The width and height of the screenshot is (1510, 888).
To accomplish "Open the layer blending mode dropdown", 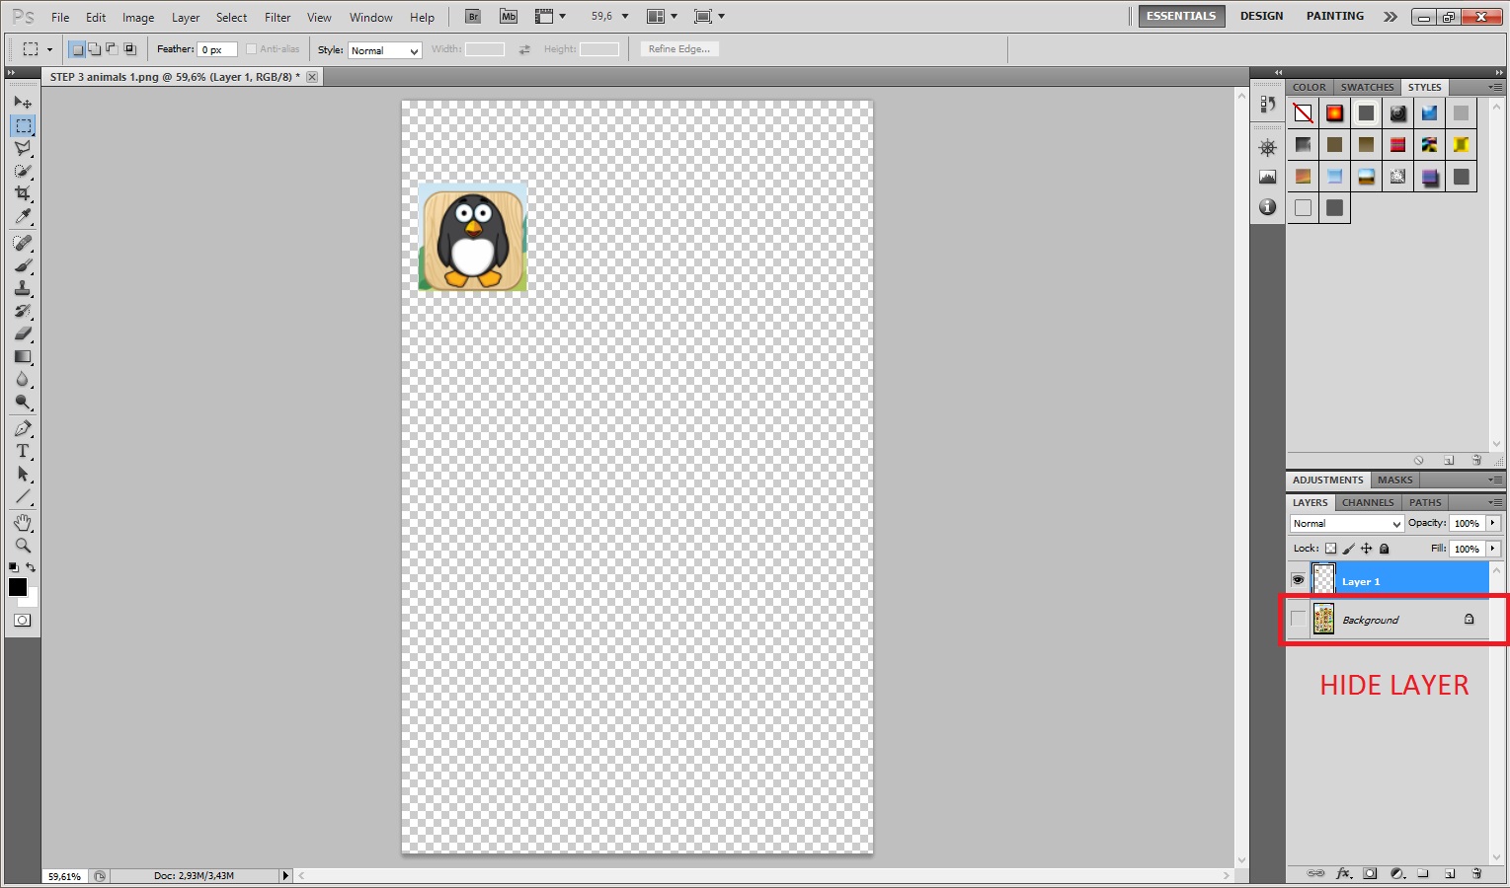I will pyautogui.click(x=1345, y=523).
